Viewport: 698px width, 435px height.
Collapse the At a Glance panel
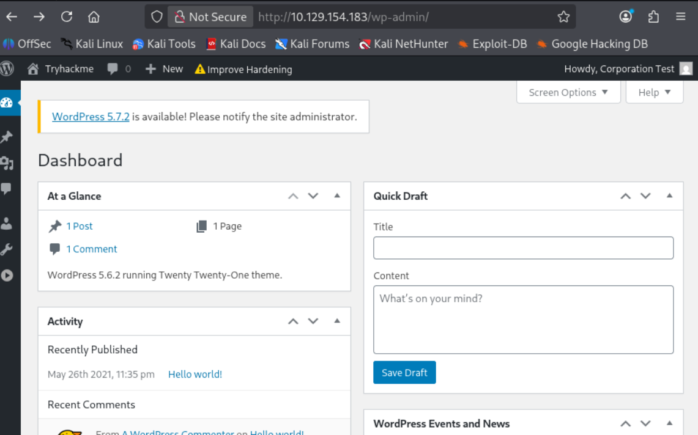click(337, 196)
